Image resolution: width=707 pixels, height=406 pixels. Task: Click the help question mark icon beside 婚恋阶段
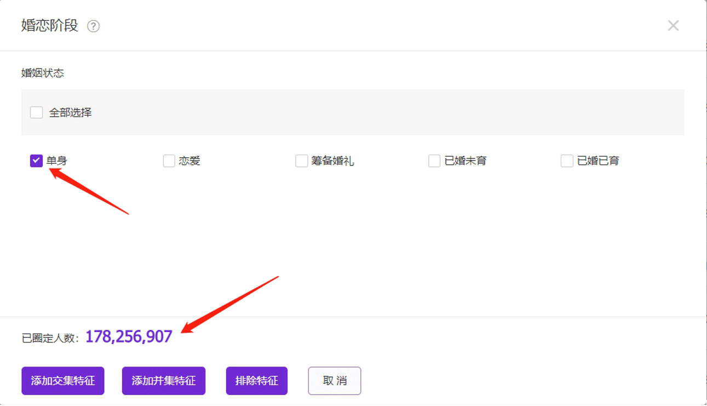pyautogui.click(x=94, y=26)
